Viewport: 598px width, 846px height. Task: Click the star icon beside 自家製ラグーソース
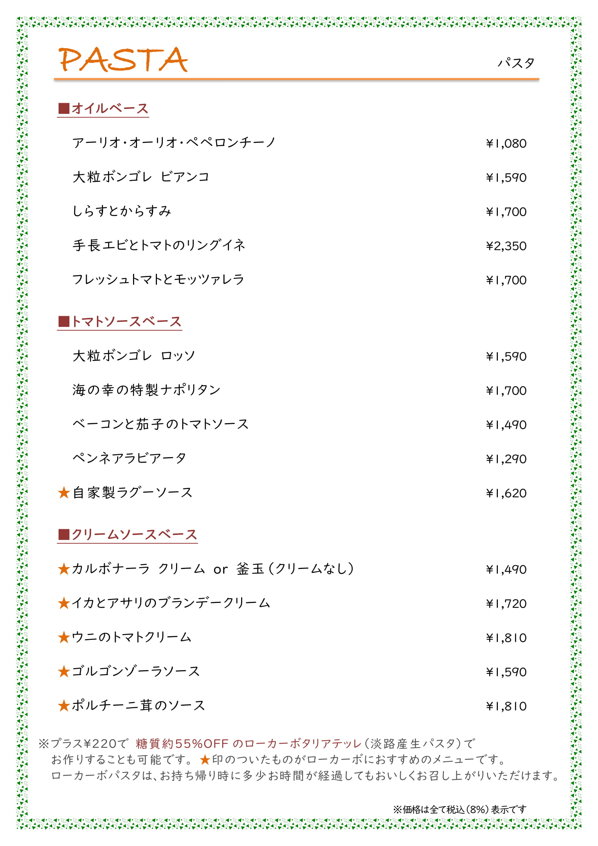64,493
